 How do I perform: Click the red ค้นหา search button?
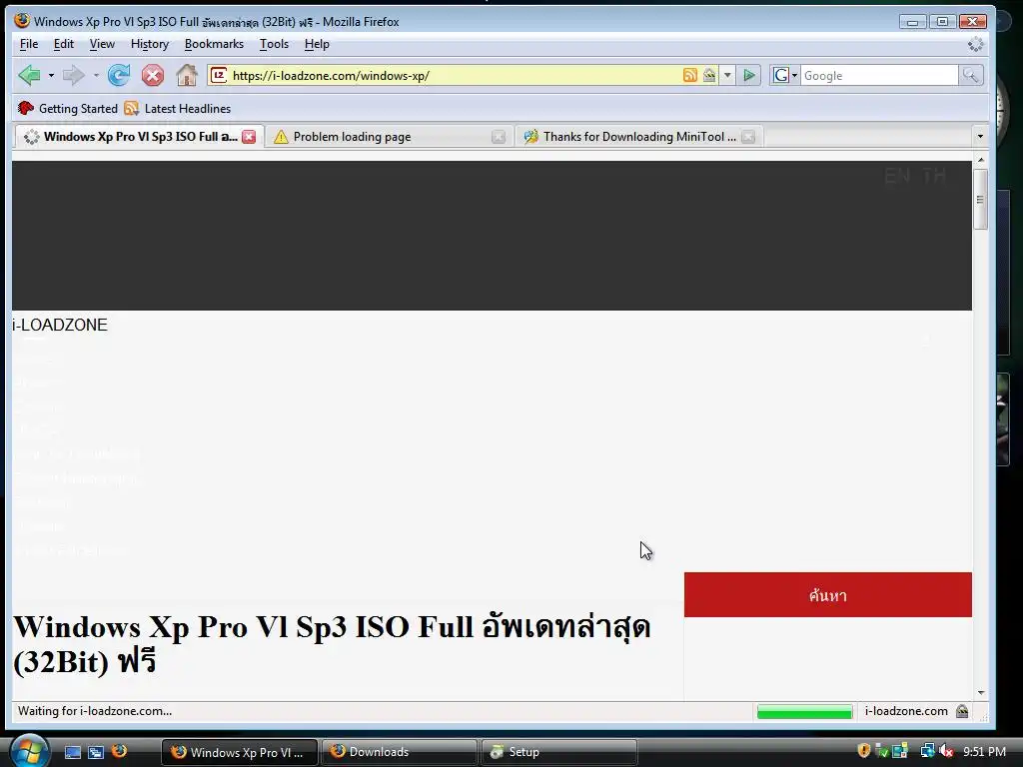[828, 595]
